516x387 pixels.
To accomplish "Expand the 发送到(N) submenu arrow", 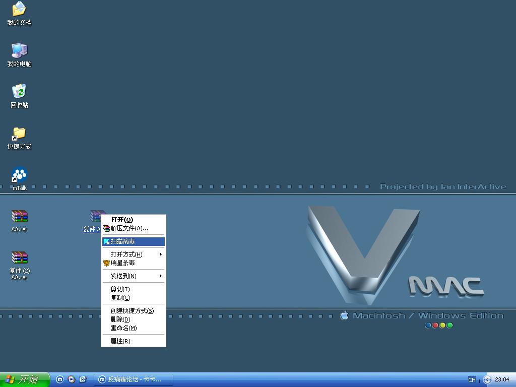I will (161, 276).
